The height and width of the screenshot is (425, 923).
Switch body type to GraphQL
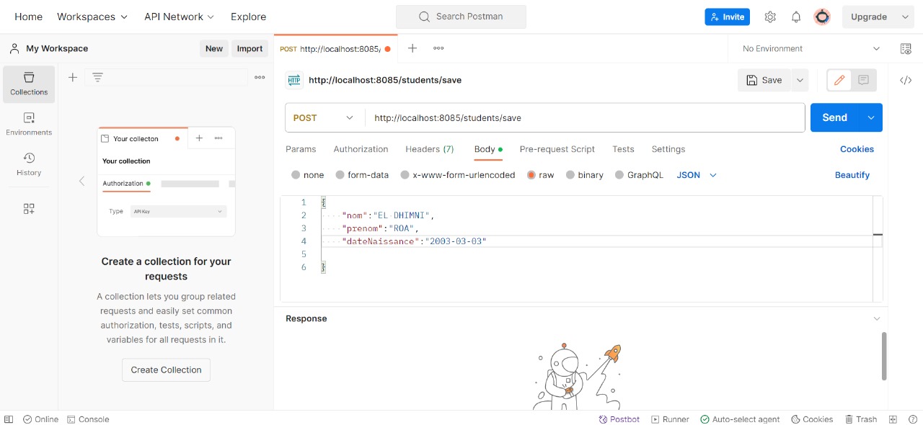[639, 174]
